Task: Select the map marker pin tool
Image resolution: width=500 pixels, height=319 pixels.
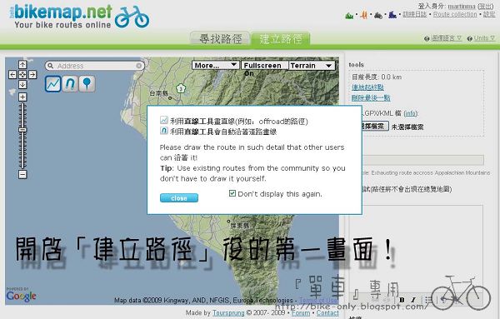Action: [87, 84]
